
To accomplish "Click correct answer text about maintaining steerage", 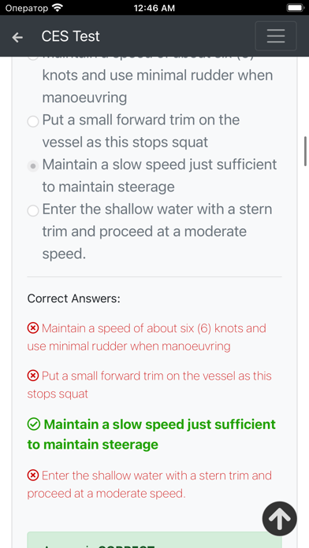I will 151,435.
